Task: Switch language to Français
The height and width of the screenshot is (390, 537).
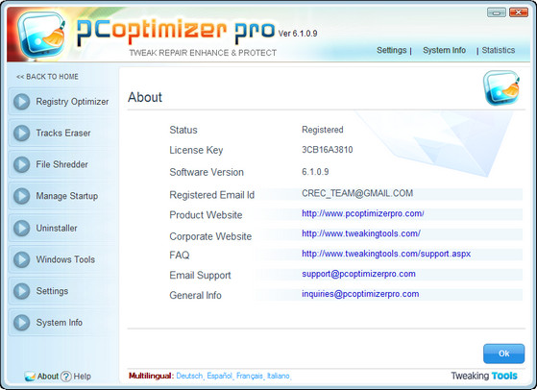Action: tap(250, 376)
